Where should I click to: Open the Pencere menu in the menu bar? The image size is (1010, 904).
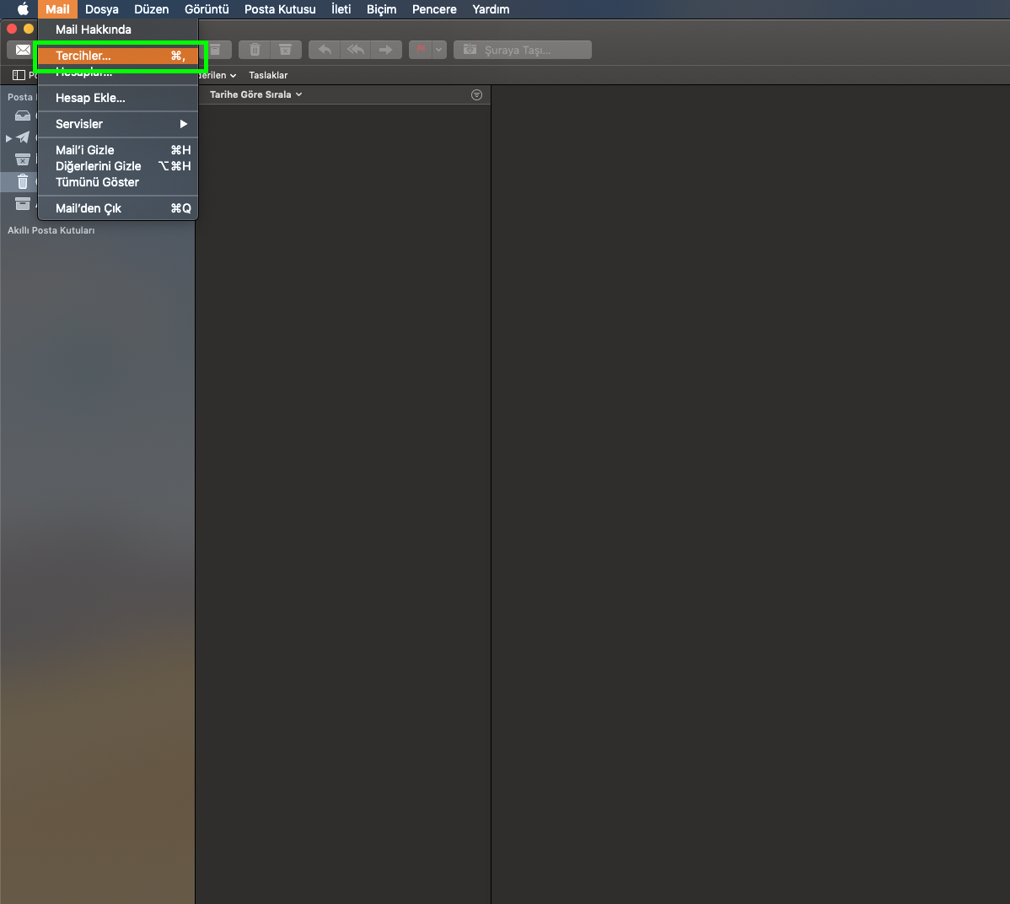tap(433, 9)
